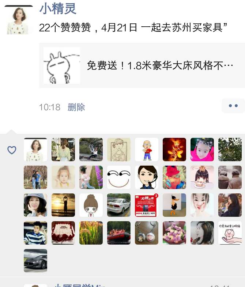Open the bald cartoon man in red shirt avatar
The width and height of the screenshot is (245, 287).
pos(147,150)
